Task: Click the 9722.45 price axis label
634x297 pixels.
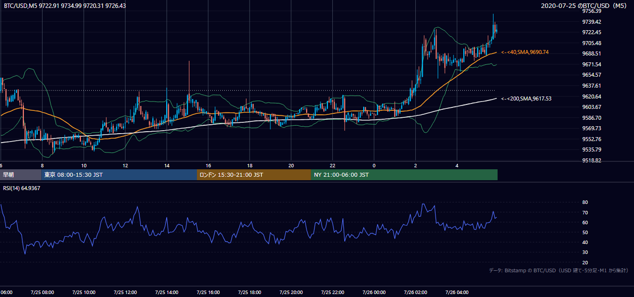Action: (x=592, y=32)
